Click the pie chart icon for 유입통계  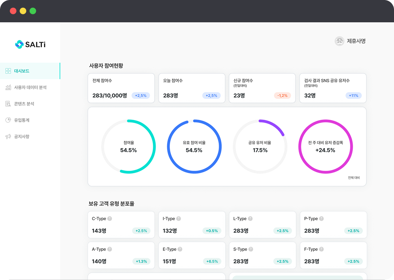[8, 120]
